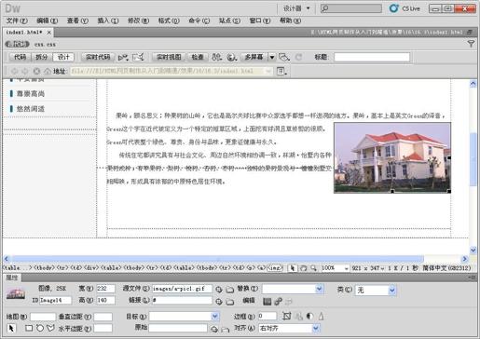Screen dimensions: 480x339
Task: Open the 格式(O) menu
Action: coord(169,20)
